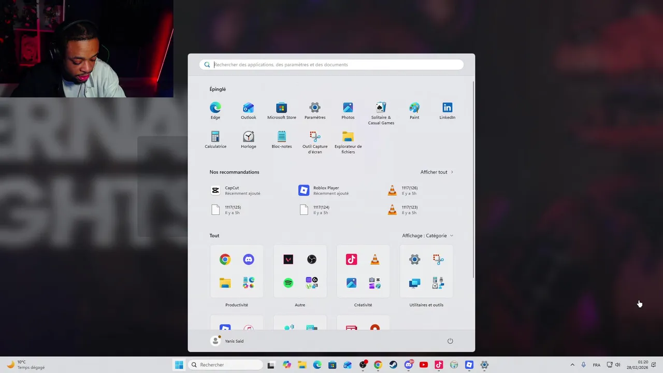Show hidden system tray icons
This screenshot has width=663, height=373.
click(x=572, y=365)
